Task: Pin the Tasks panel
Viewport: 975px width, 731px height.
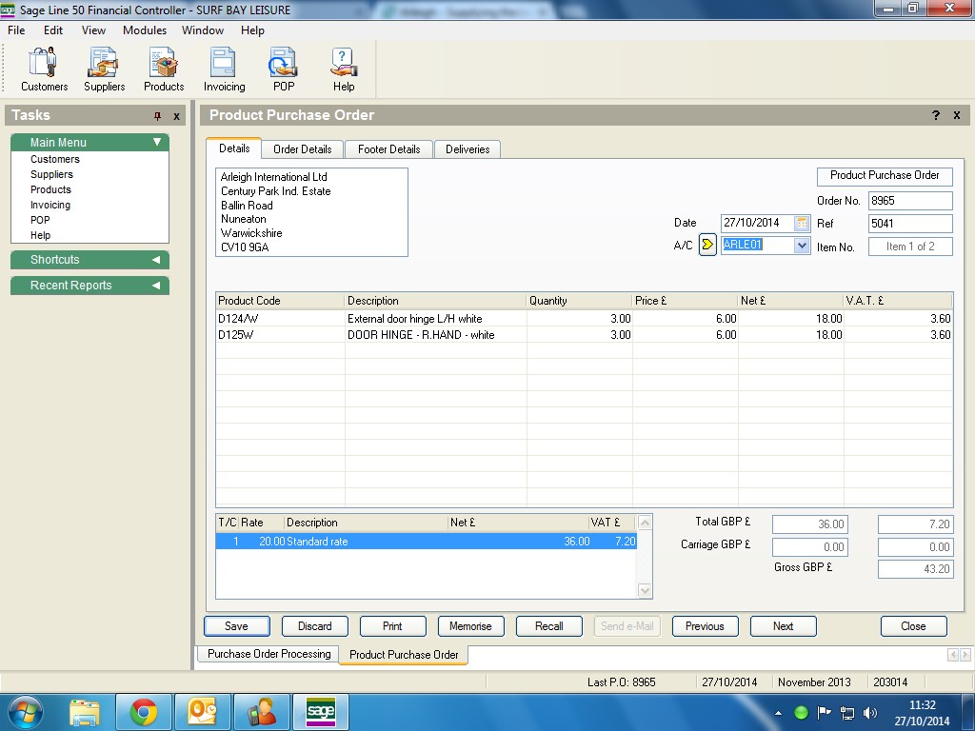Action: (x=158, y=116)
